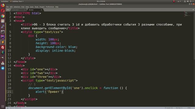
Task: Open the Find menu
Action: (23, 7)
